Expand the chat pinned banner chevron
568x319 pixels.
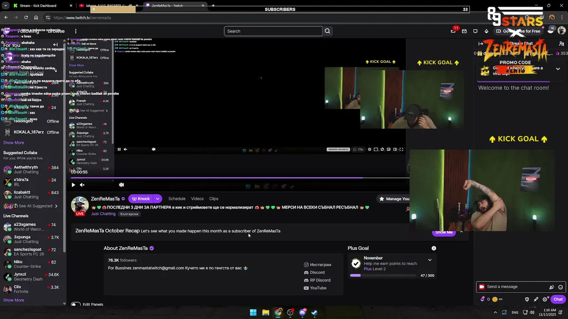558,69
